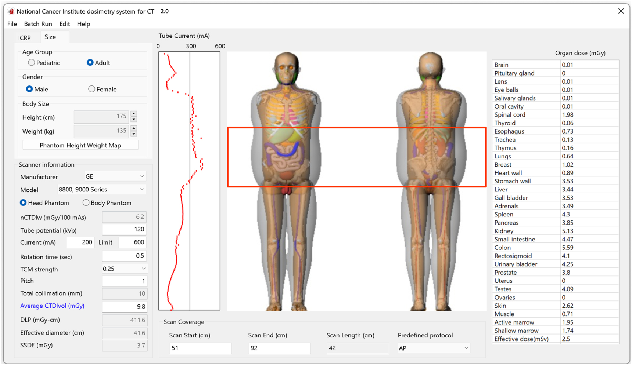Image resolution: width=632 pixels, height=365 pixels.
Task: Click the Height (cm) value field
Action: pos(101,117)
